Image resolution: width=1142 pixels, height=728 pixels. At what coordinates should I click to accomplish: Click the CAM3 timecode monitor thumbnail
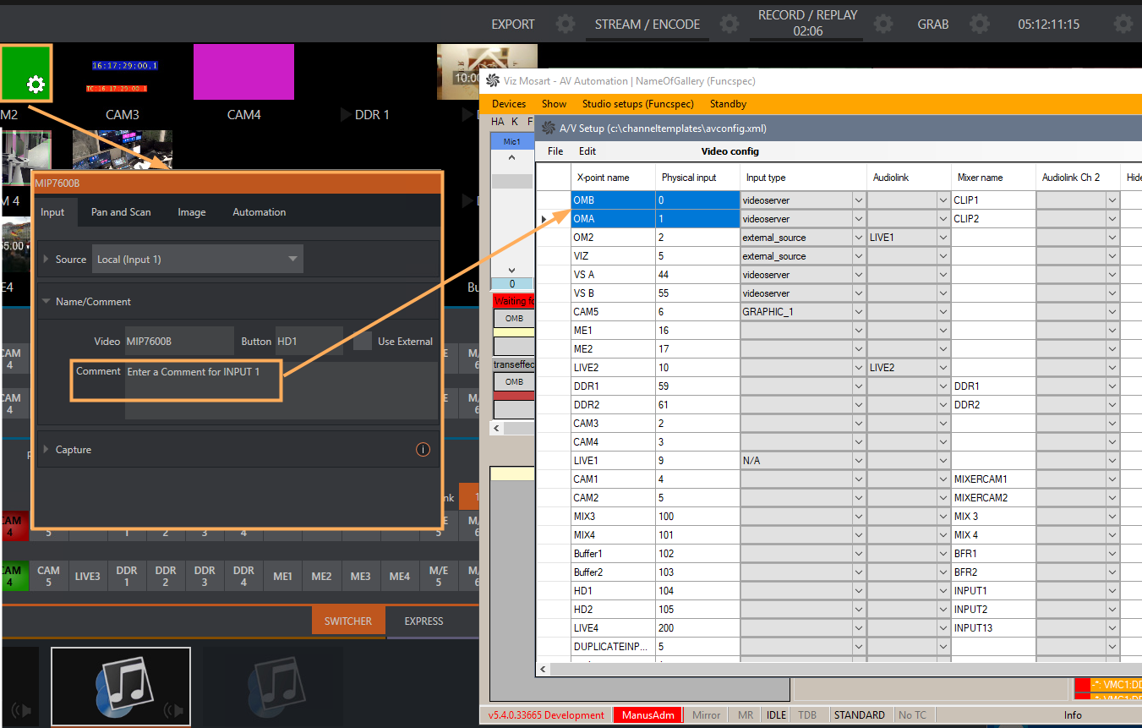123,72
